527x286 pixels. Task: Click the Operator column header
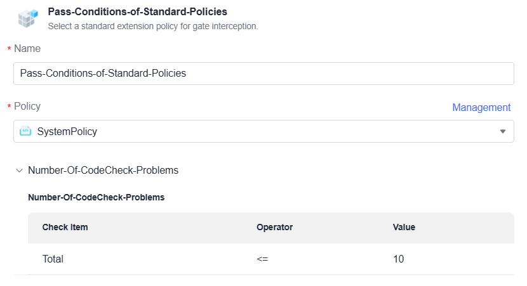point(274,227)
